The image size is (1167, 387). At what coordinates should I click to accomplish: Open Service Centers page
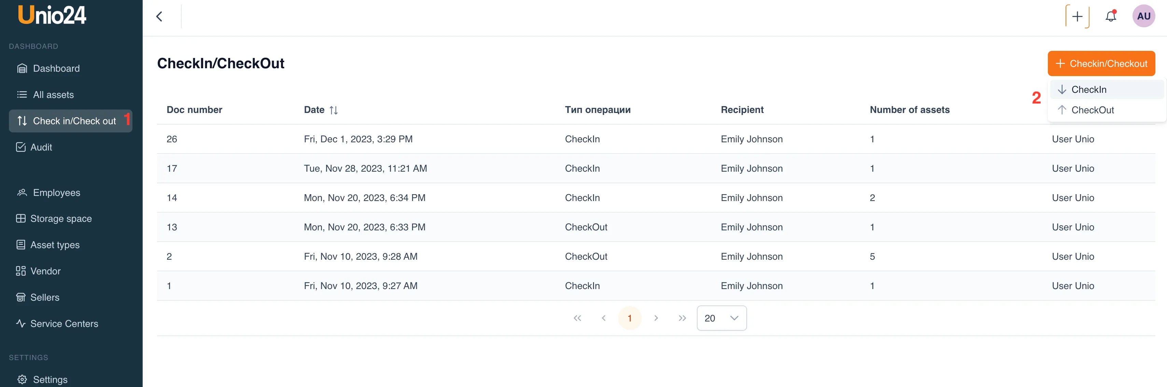coord(64,324)
